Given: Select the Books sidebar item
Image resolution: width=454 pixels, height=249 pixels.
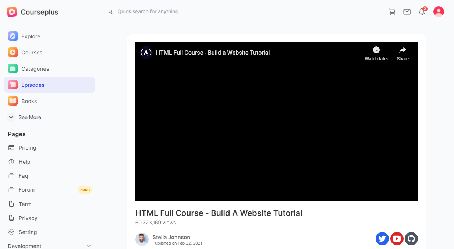Looking at the screenshot, I should 29,101.
